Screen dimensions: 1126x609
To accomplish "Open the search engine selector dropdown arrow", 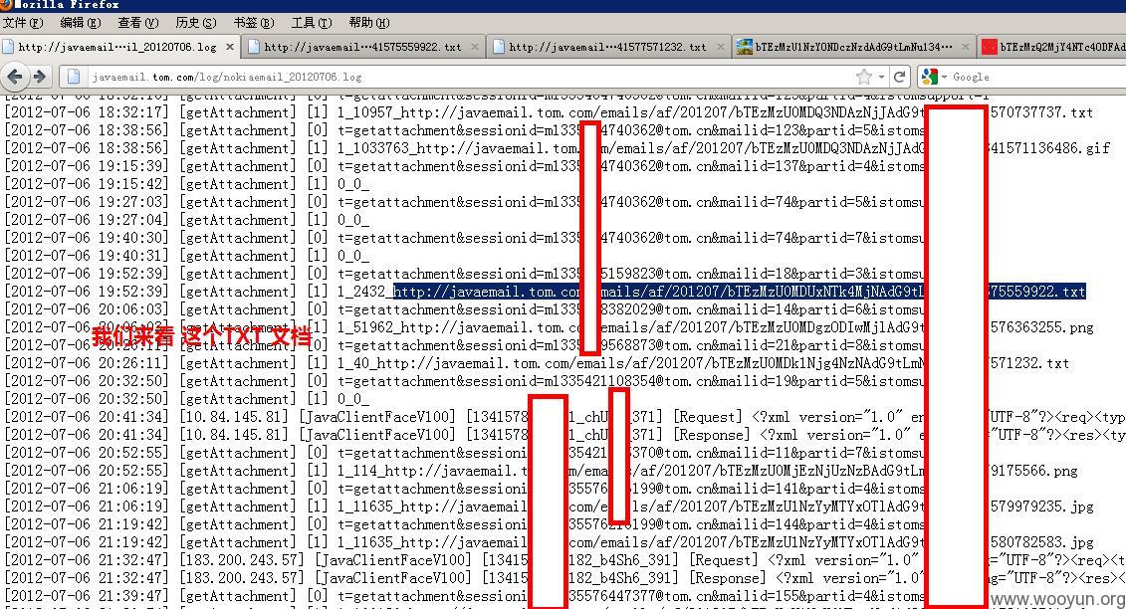I will pos(945,76).
